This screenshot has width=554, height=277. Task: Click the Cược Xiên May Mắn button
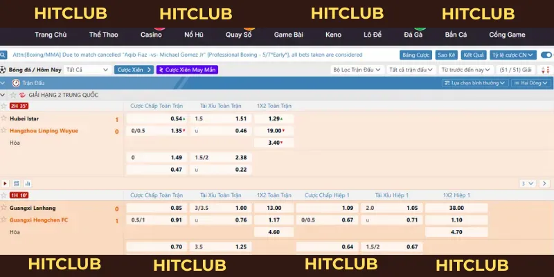pos(187,70)
